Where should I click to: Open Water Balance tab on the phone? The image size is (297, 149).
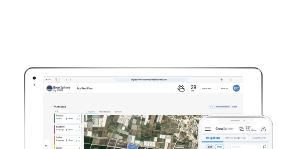click(236, 138)
